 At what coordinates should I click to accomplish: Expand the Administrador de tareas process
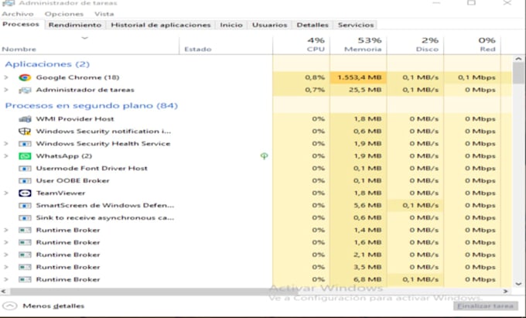(5, 90)
